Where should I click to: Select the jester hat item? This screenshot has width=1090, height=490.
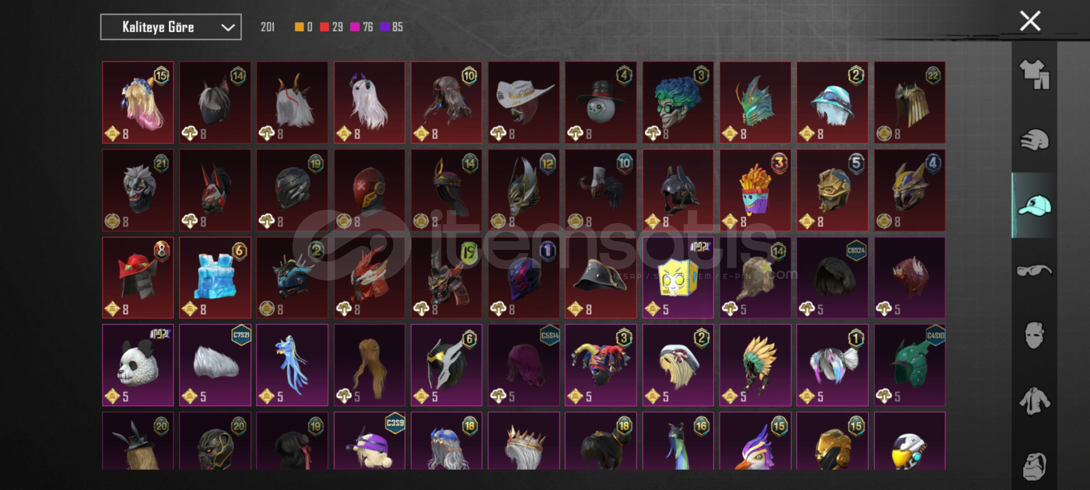click(x=601, y=365)
